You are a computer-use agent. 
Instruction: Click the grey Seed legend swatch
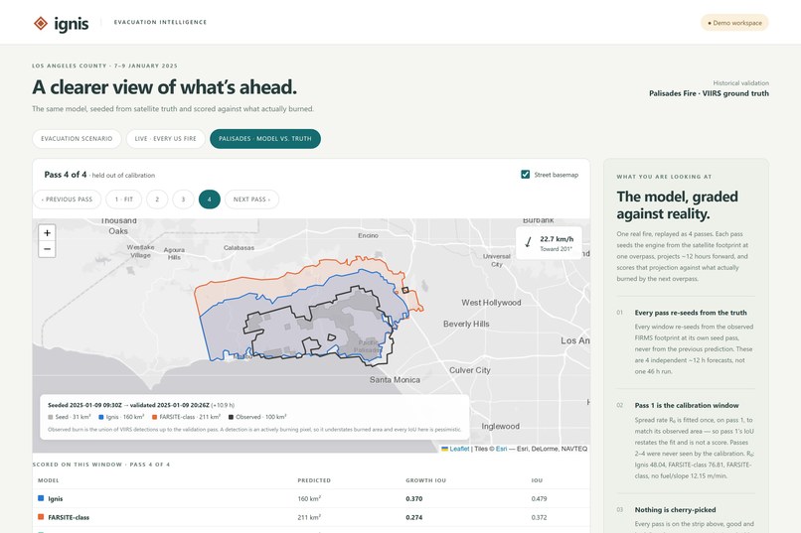[x=51, y=417]
